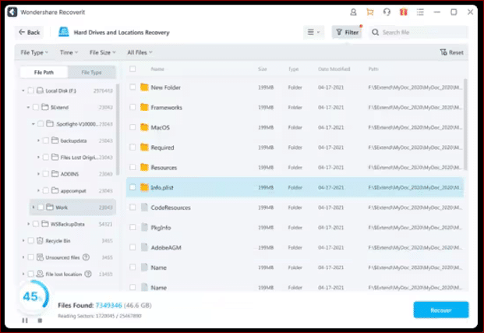The image size is (484, 333).
Task: Check the New Folder row checkbox
Action: [x=132, y=87]
